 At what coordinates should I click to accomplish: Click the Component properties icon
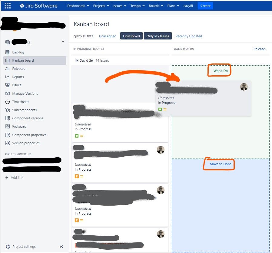click(x=8, y=135)
